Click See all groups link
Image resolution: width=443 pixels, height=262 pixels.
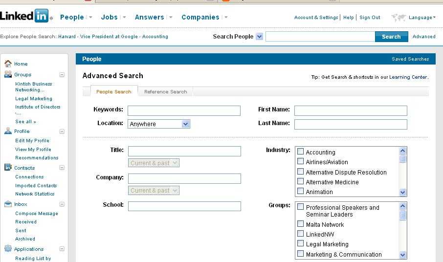26,122
